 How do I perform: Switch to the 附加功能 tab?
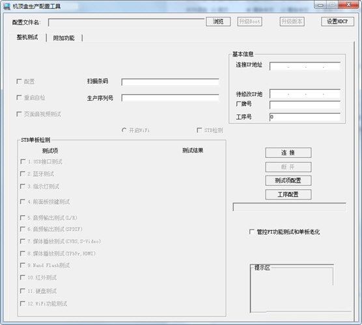[64, 38]
